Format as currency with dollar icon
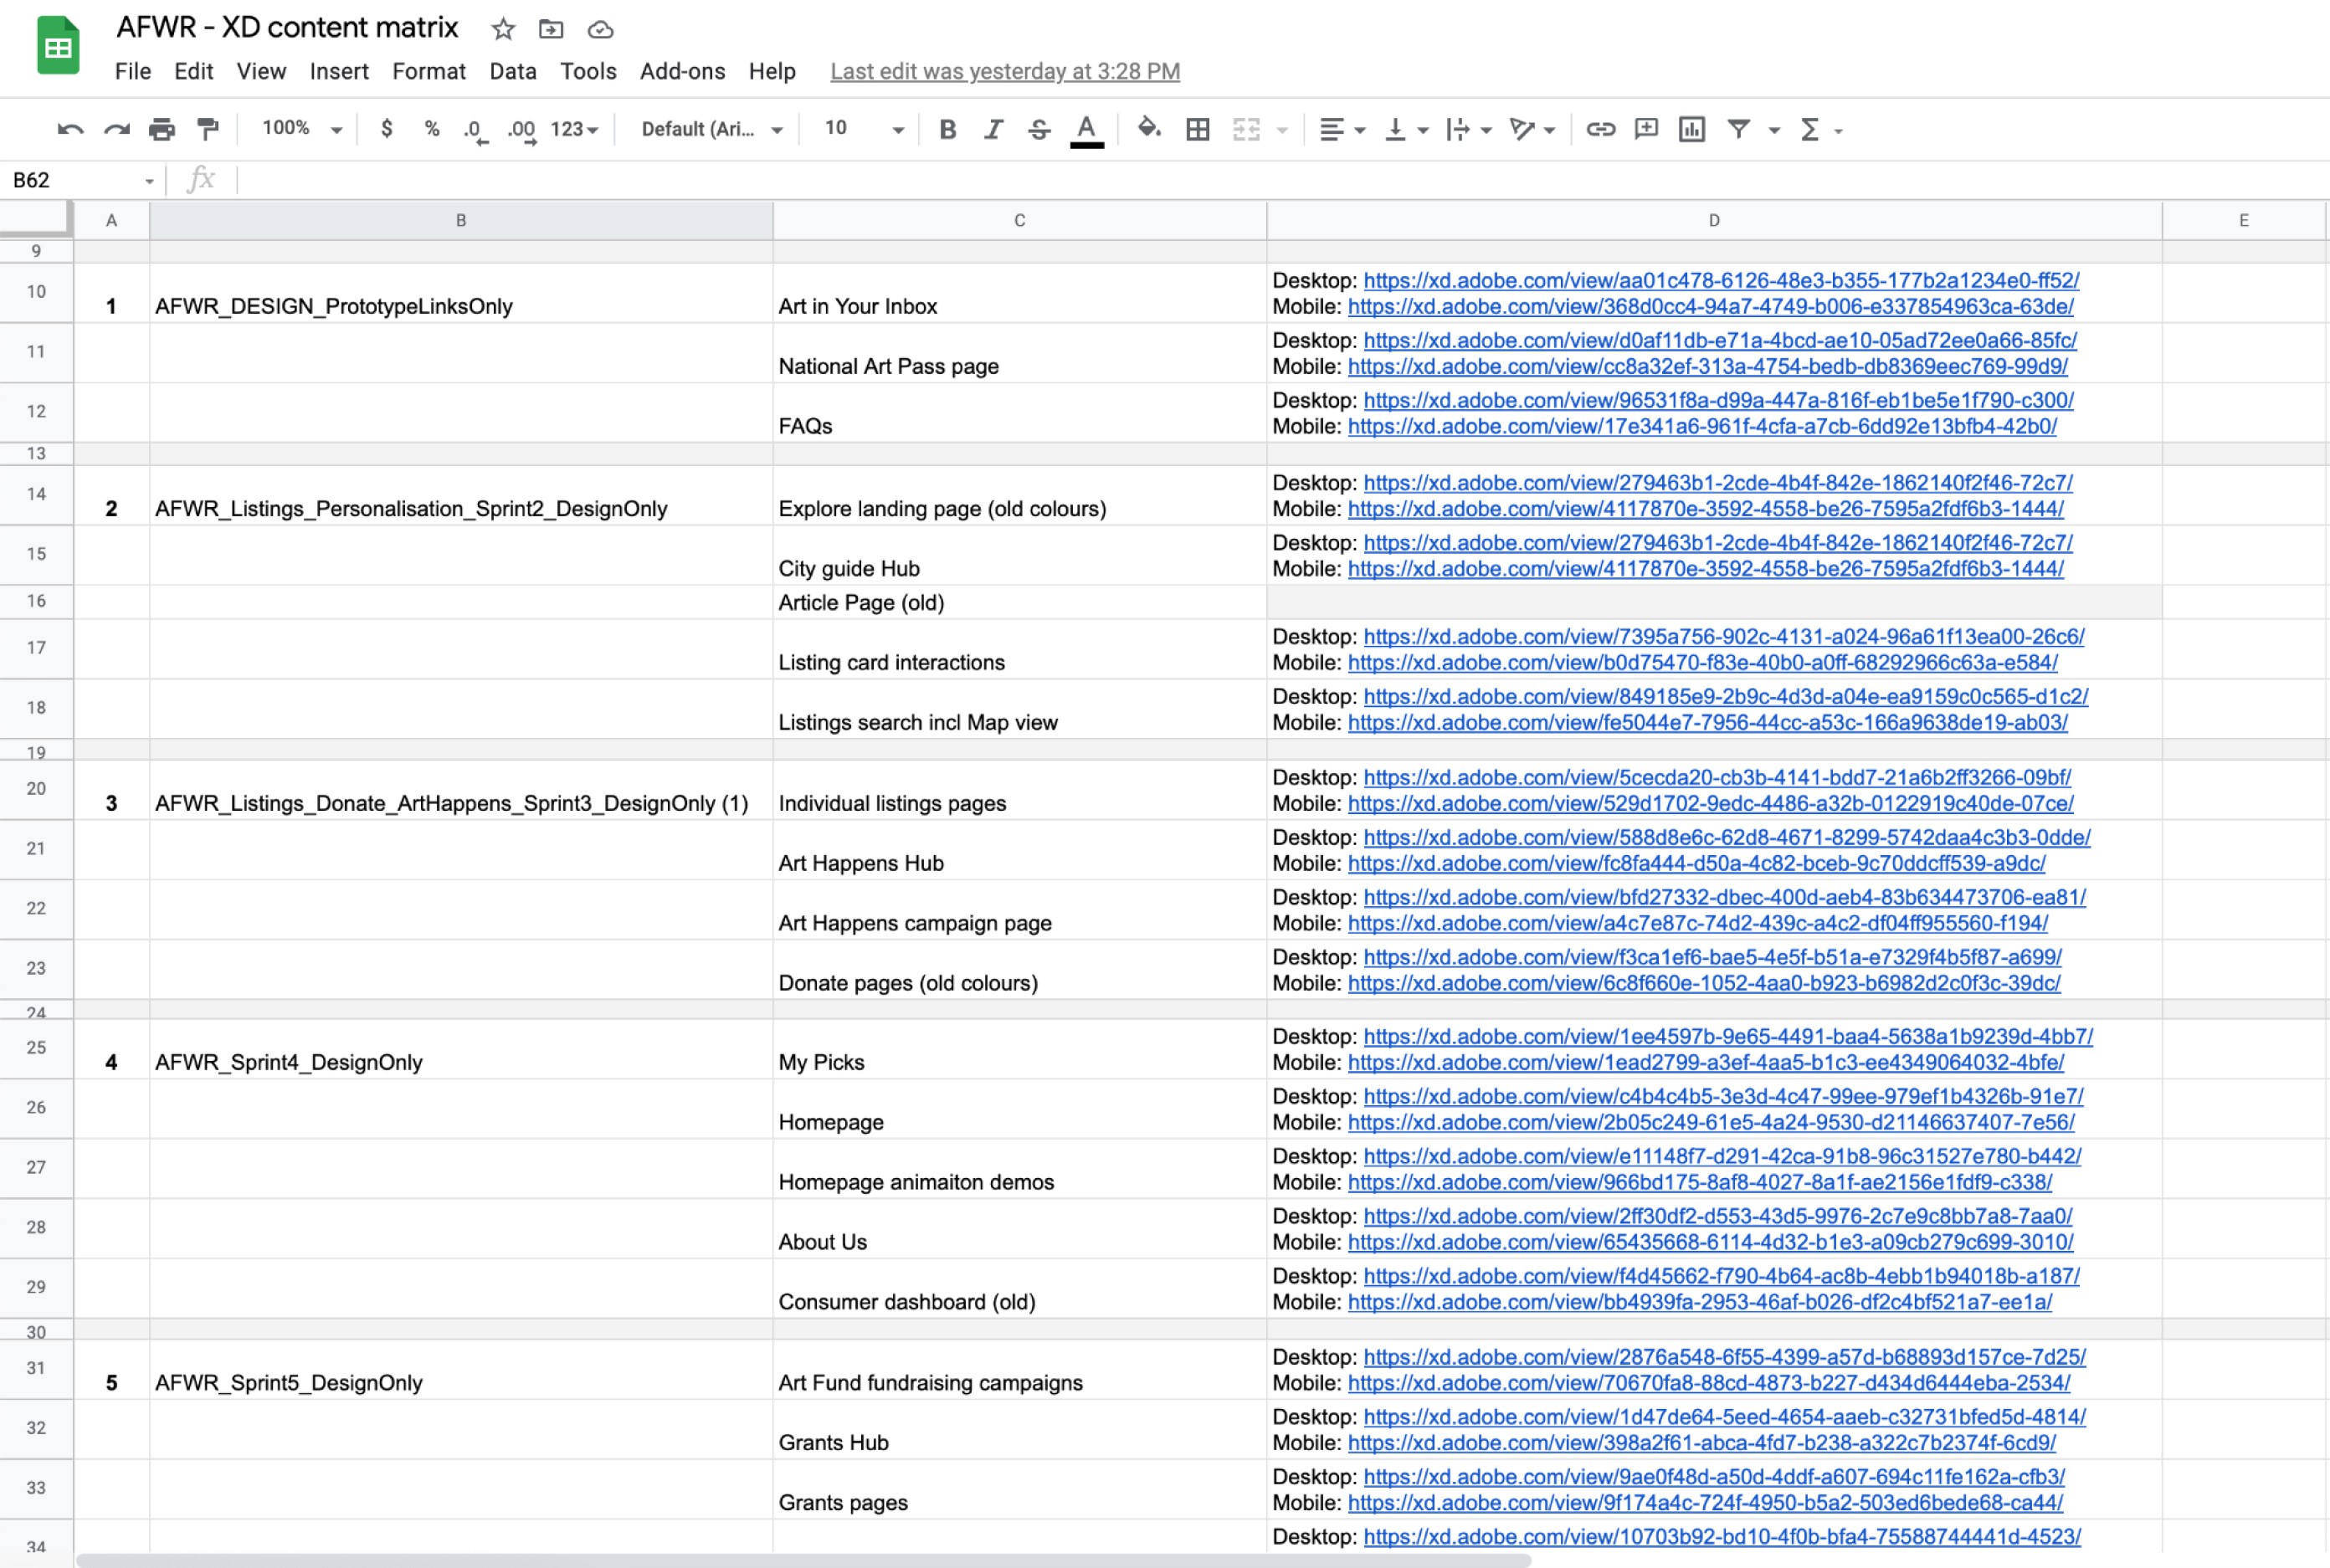Screen dimensions: 2330x1568 tap(387, 128)
